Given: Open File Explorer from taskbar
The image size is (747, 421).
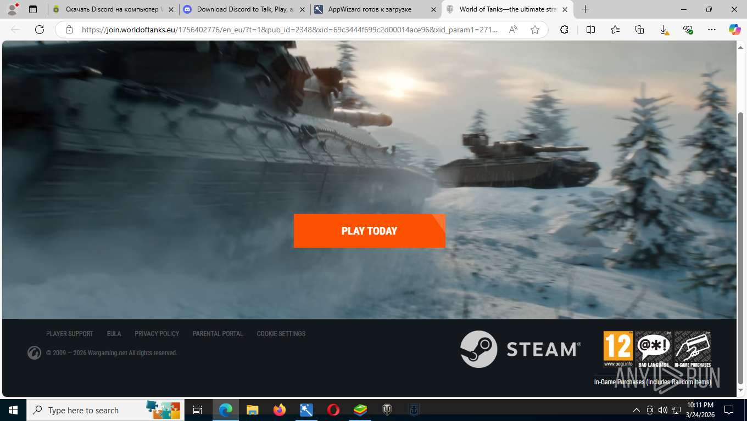Looking at the screenshot, I should pyautogui.click(x=252, y=410).
